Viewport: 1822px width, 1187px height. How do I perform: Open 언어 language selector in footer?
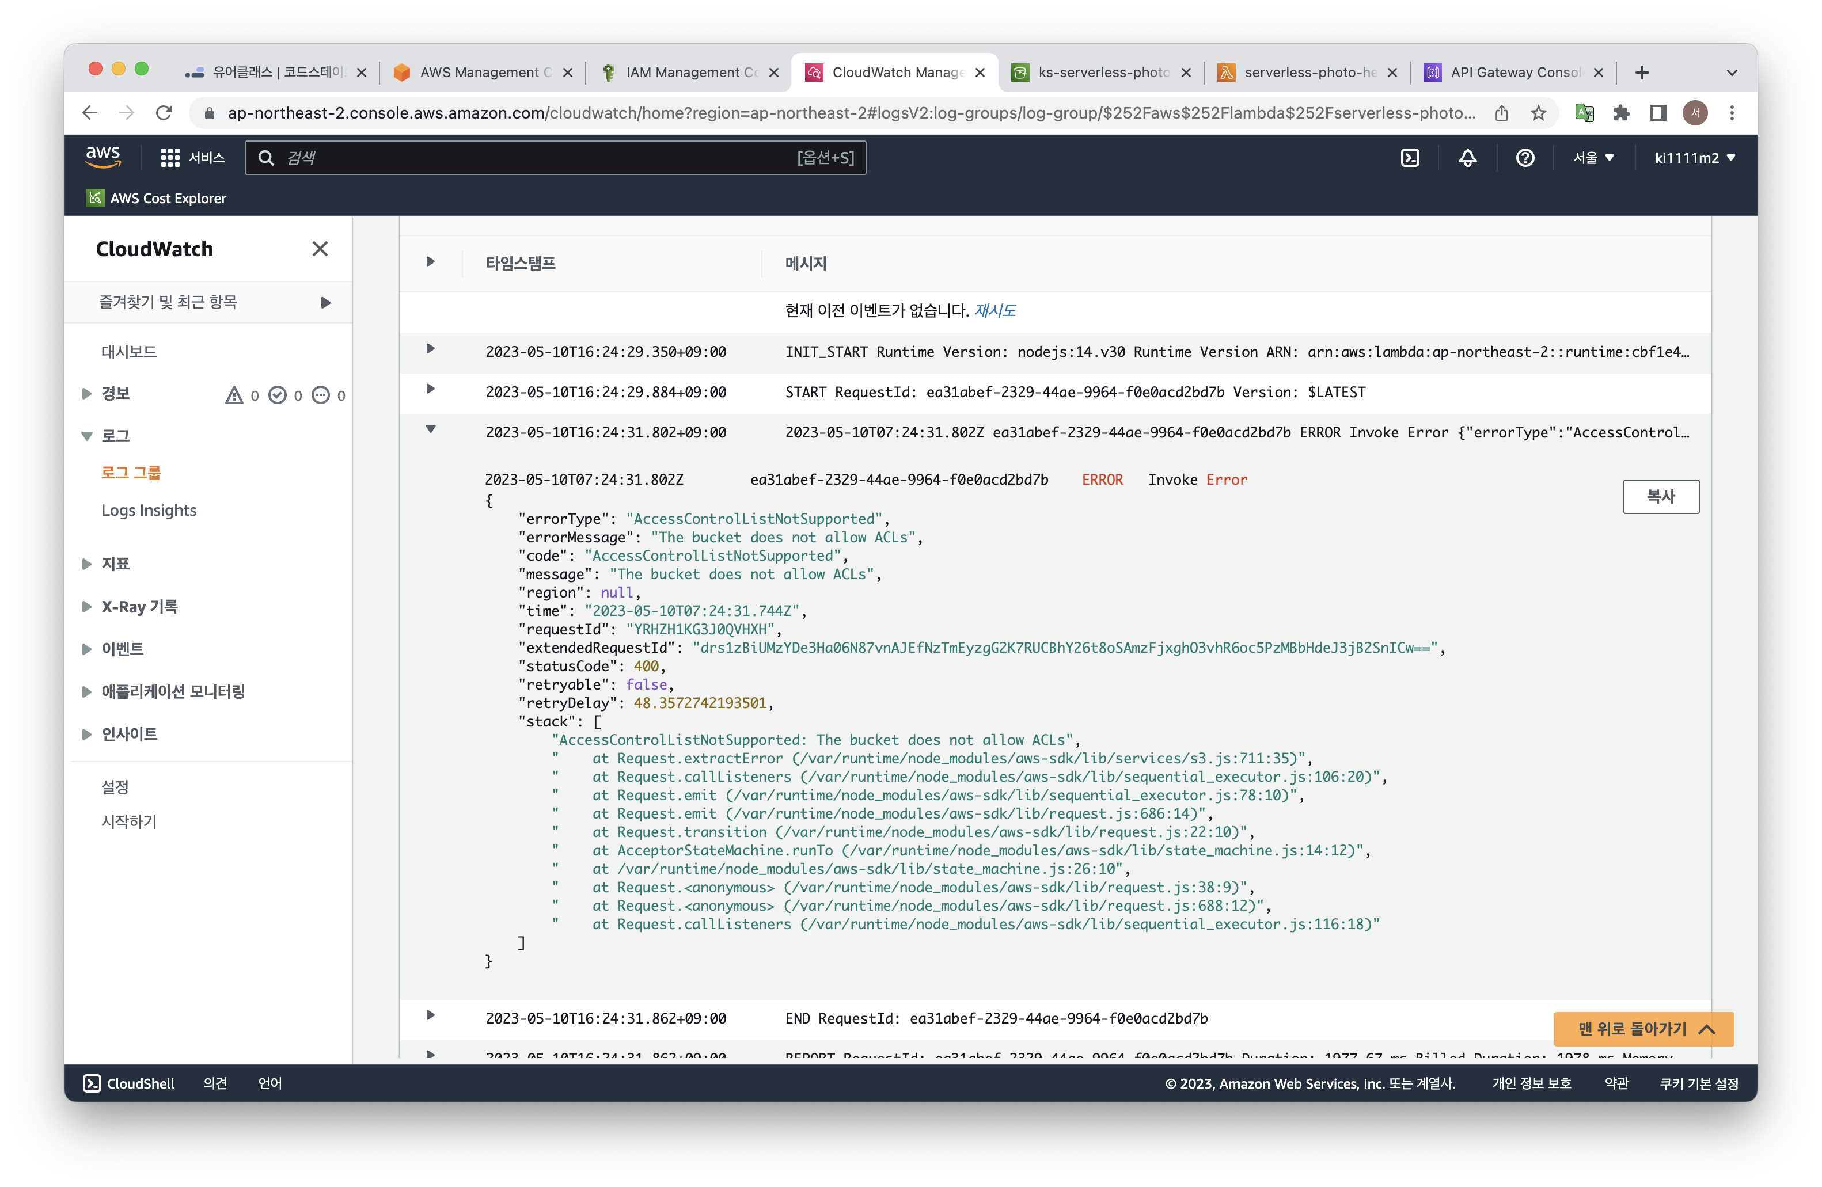270,1084
